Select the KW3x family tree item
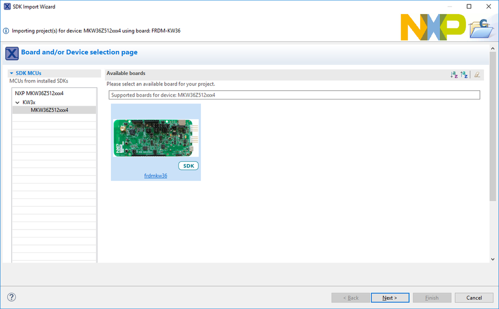The image size is (499, 309). pos(29,102)
